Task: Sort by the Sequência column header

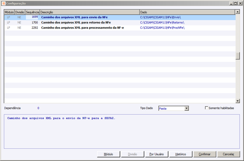Action: (x=33, y=12)
